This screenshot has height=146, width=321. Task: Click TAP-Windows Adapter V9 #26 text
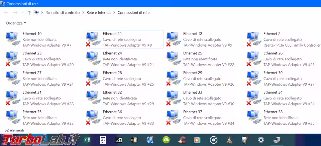click(x=209, y=84)
